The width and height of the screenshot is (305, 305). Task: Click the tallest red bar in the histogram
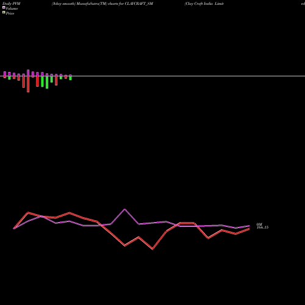click(x=28, y=84)
